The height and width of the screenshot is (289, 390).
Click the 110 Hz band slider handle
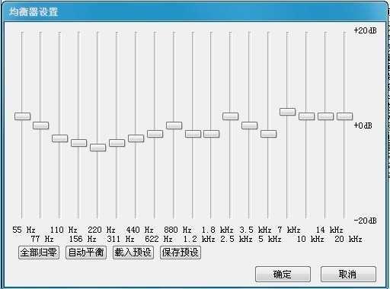[x=60, y=138]
